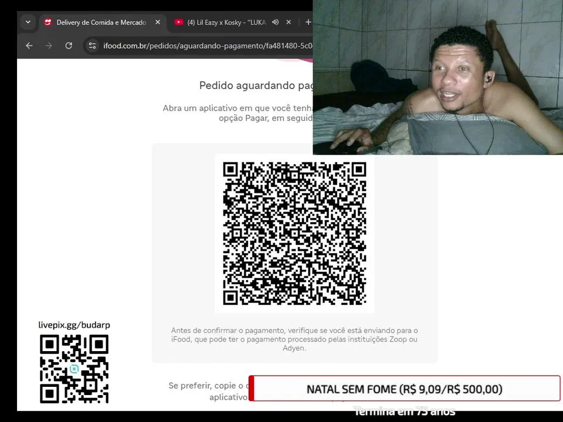Click the livepix donation QR code
Image resolution: width=563 pixels, height=422 pixels.
[x=74, y=369]
